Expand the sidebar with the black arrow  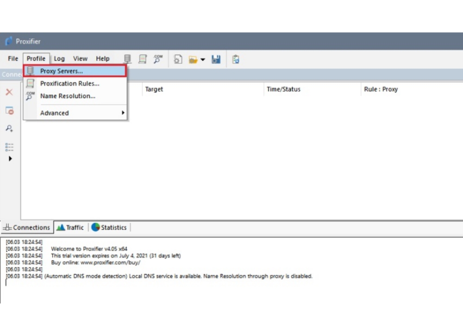click(x=10, y=159)
